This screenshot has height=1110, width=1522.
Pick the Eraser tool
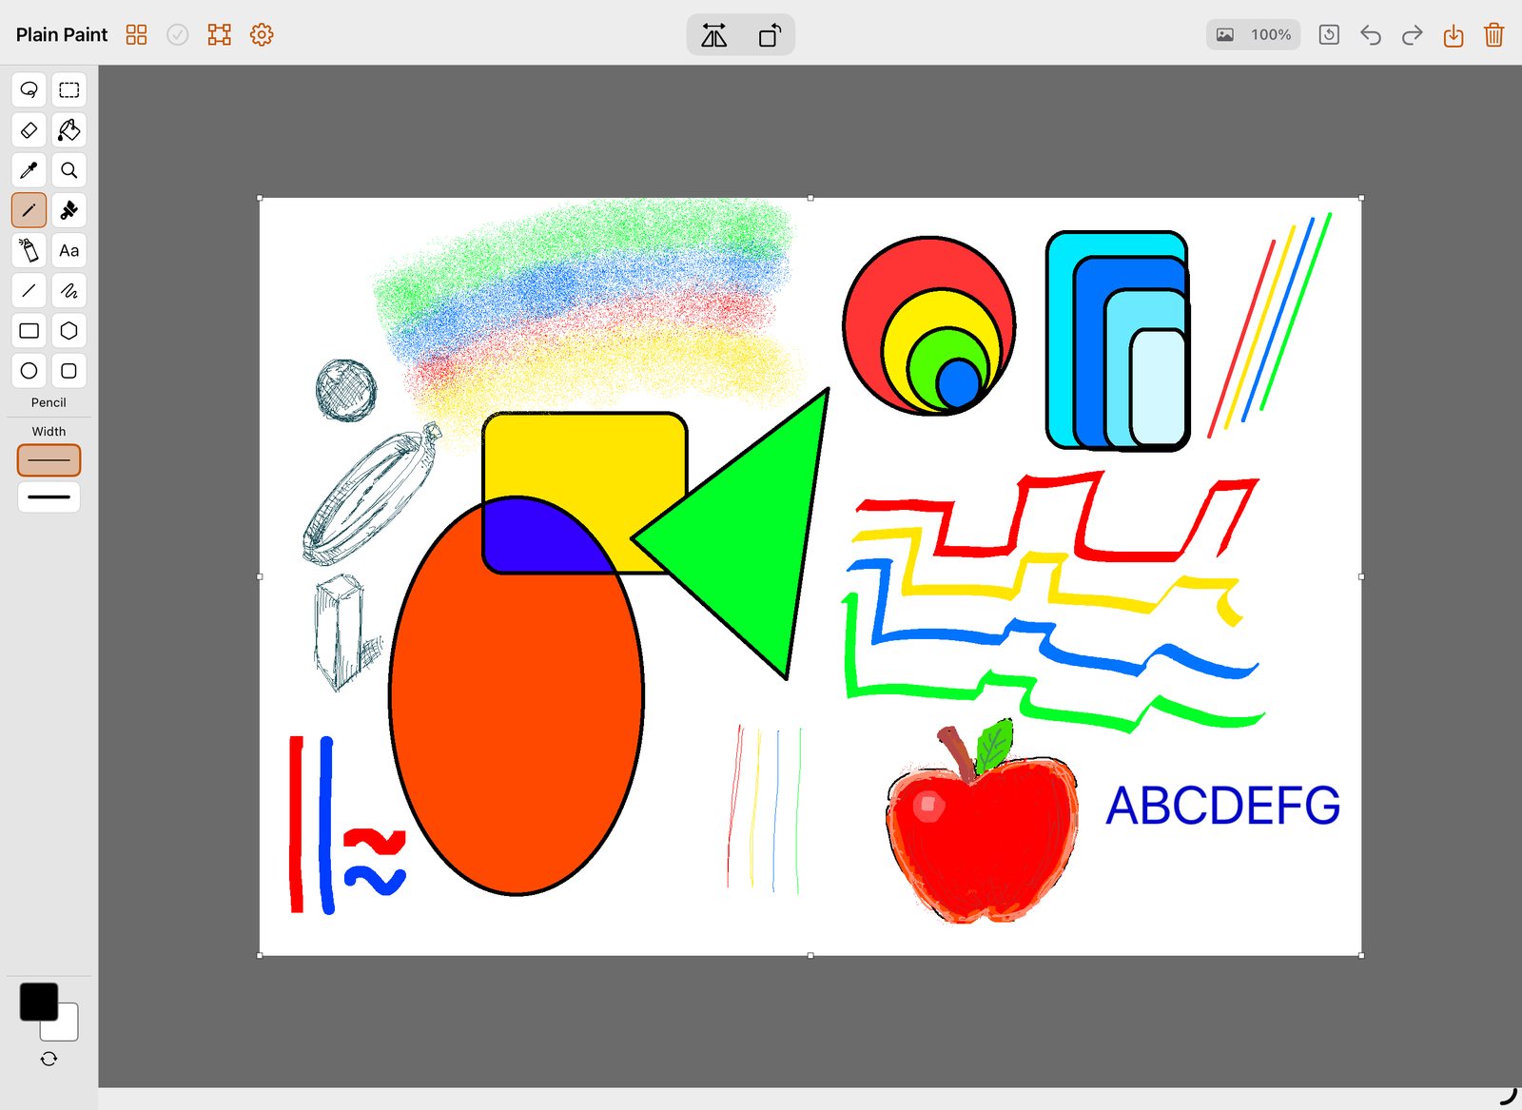(29, 129)
